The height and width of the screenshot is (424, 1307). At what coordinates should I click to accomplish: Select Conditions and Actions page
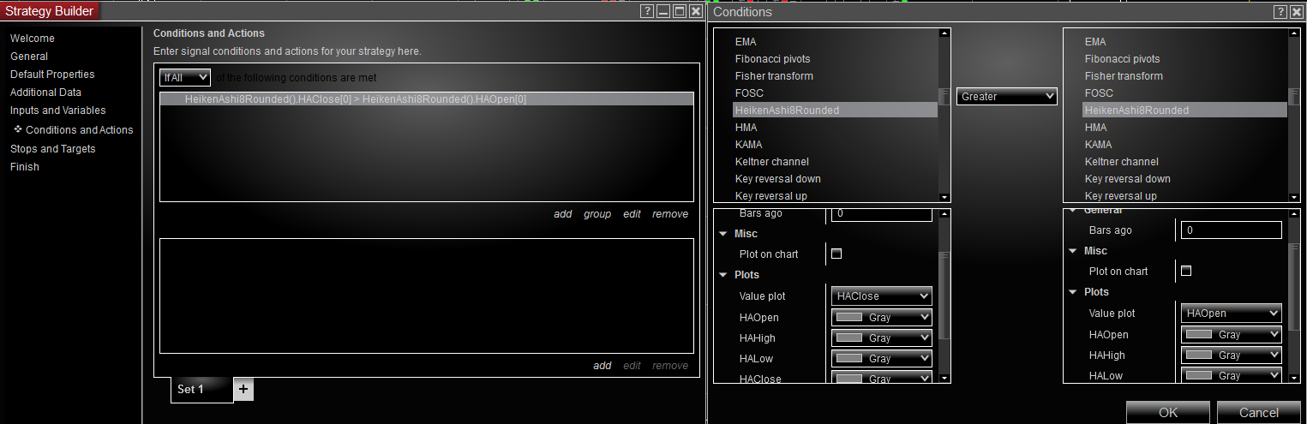80,130
